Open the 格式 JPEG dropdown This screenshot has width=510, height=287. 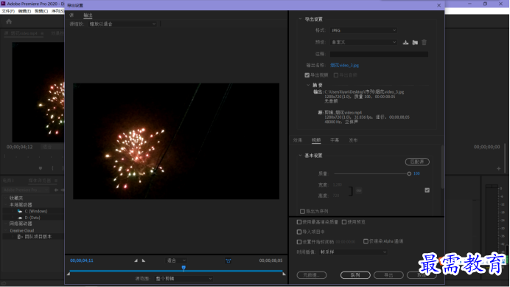363,30
